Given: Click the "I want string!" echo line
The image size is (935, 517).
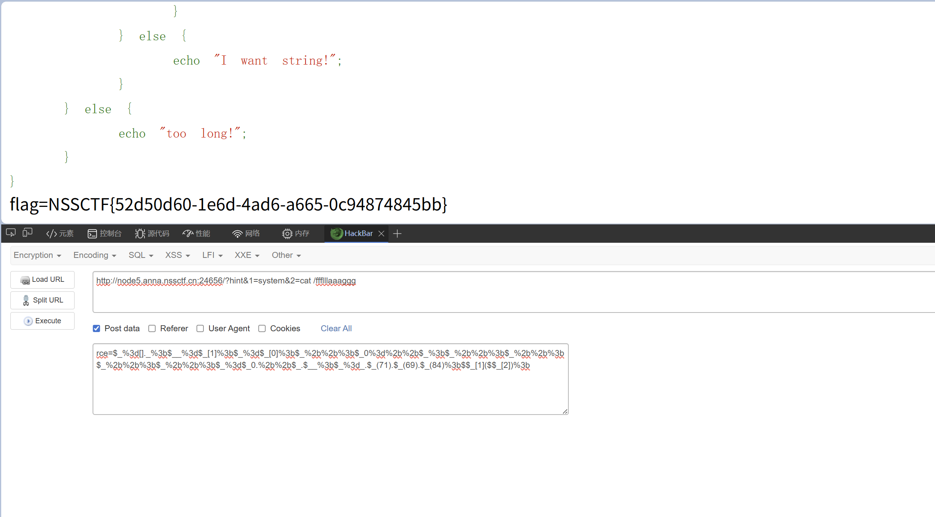Looking at the screenshot, I should pos(257,61).
